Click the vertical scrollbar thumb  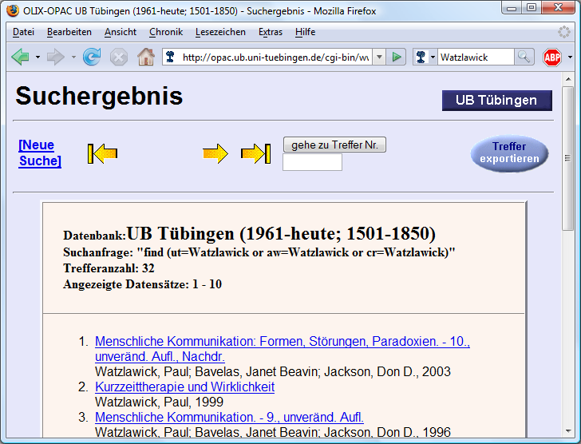567,159
